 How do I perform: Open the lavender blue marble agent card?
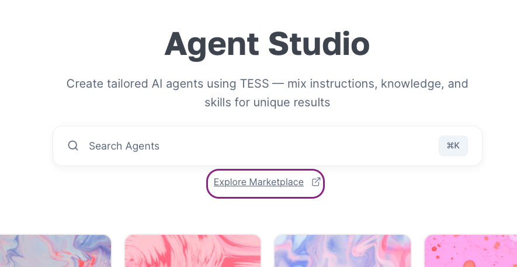342,251
